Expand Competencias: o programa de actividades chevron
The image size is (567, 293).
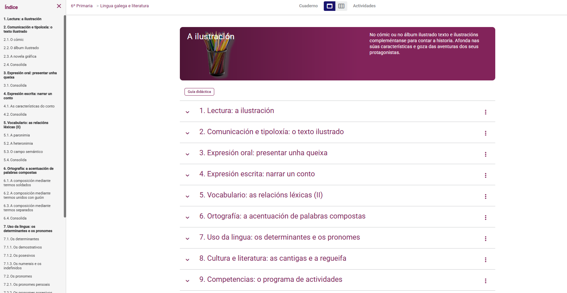click(187, 281)
